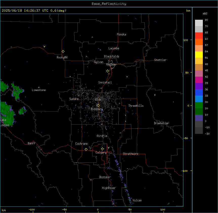Click the -10 value on dBZ legend
Image resolution: width=218 pixels, height=213 pixels.
tap(207, 127)
